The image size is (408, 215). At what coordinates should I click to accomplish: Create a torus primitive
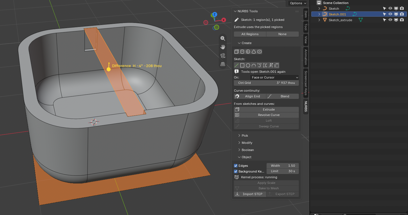coord(259,52)
